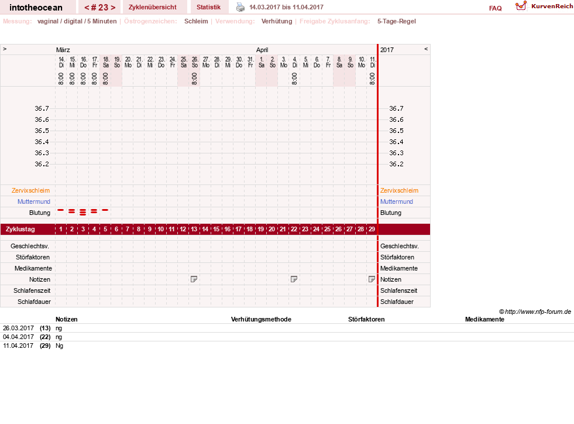Expand chart with top-left arrow

[5, 49]
